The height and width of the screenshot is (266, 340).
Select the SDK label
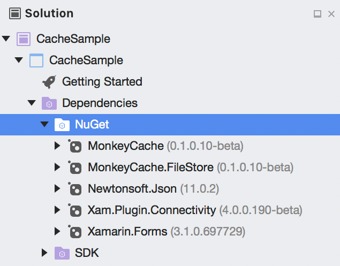pos(87,253)
